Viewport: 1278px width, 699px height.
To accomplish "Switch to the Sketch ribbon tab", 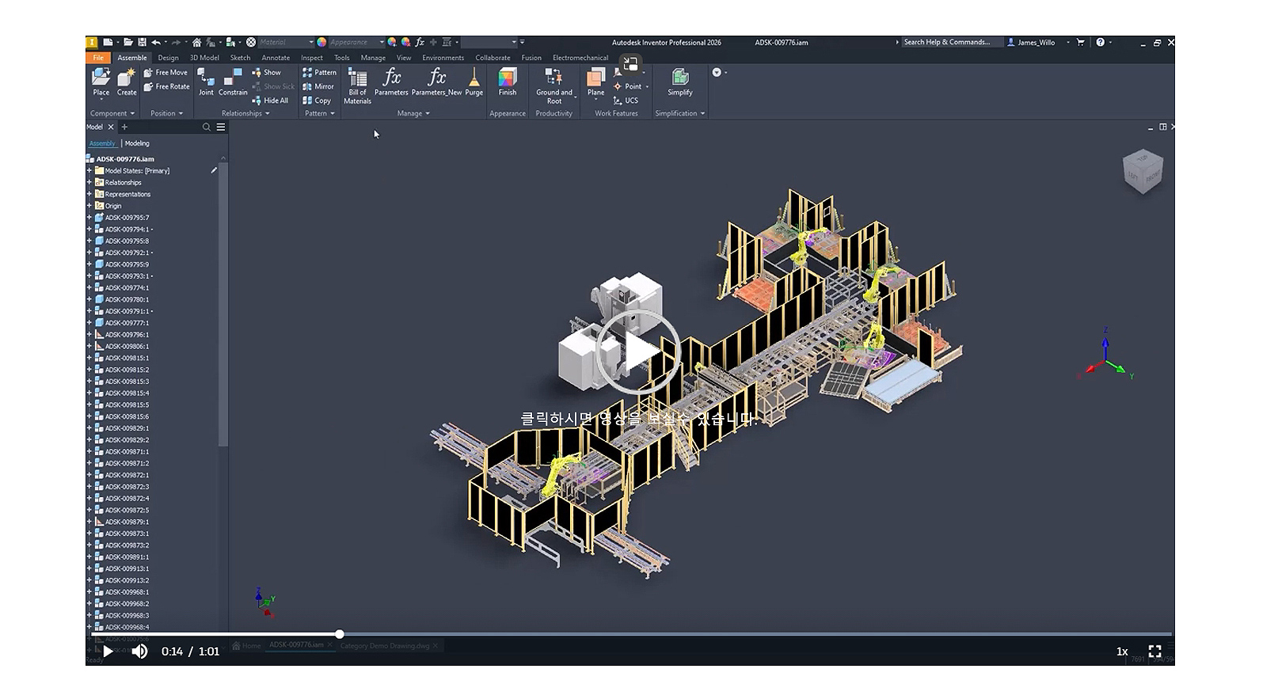I will (x=240, y=58).
